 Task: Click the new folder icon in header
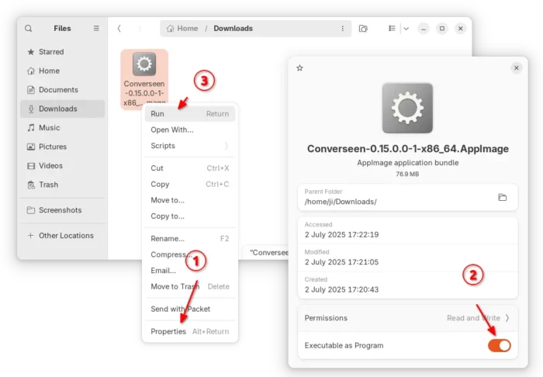(x=363, y=29)
